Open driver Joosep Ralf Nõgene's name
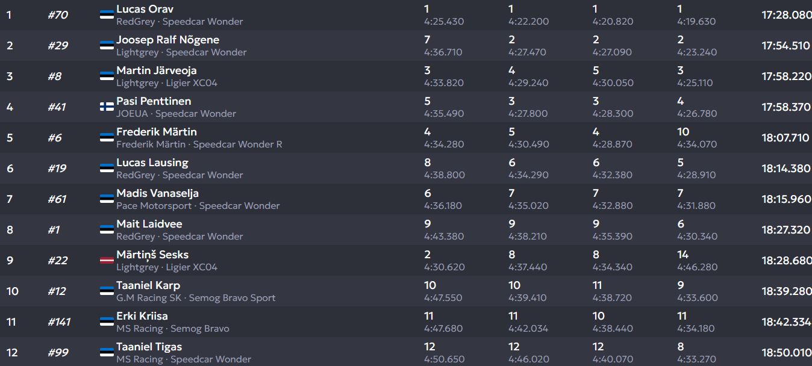This screenshot has width=812, height=366. pos(167,40)
